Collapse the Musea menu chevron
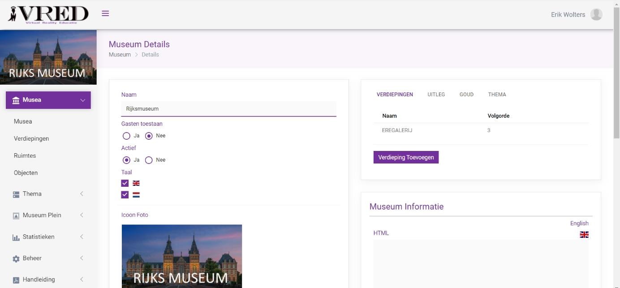The image size is (620, 288). pyautogui.click(x=82, y=100)
